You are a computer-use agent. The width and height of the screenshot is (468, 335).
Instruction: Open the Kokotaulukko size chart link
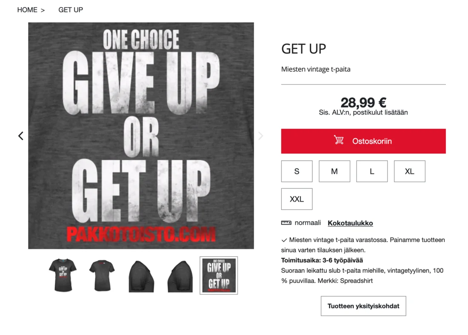350,223
